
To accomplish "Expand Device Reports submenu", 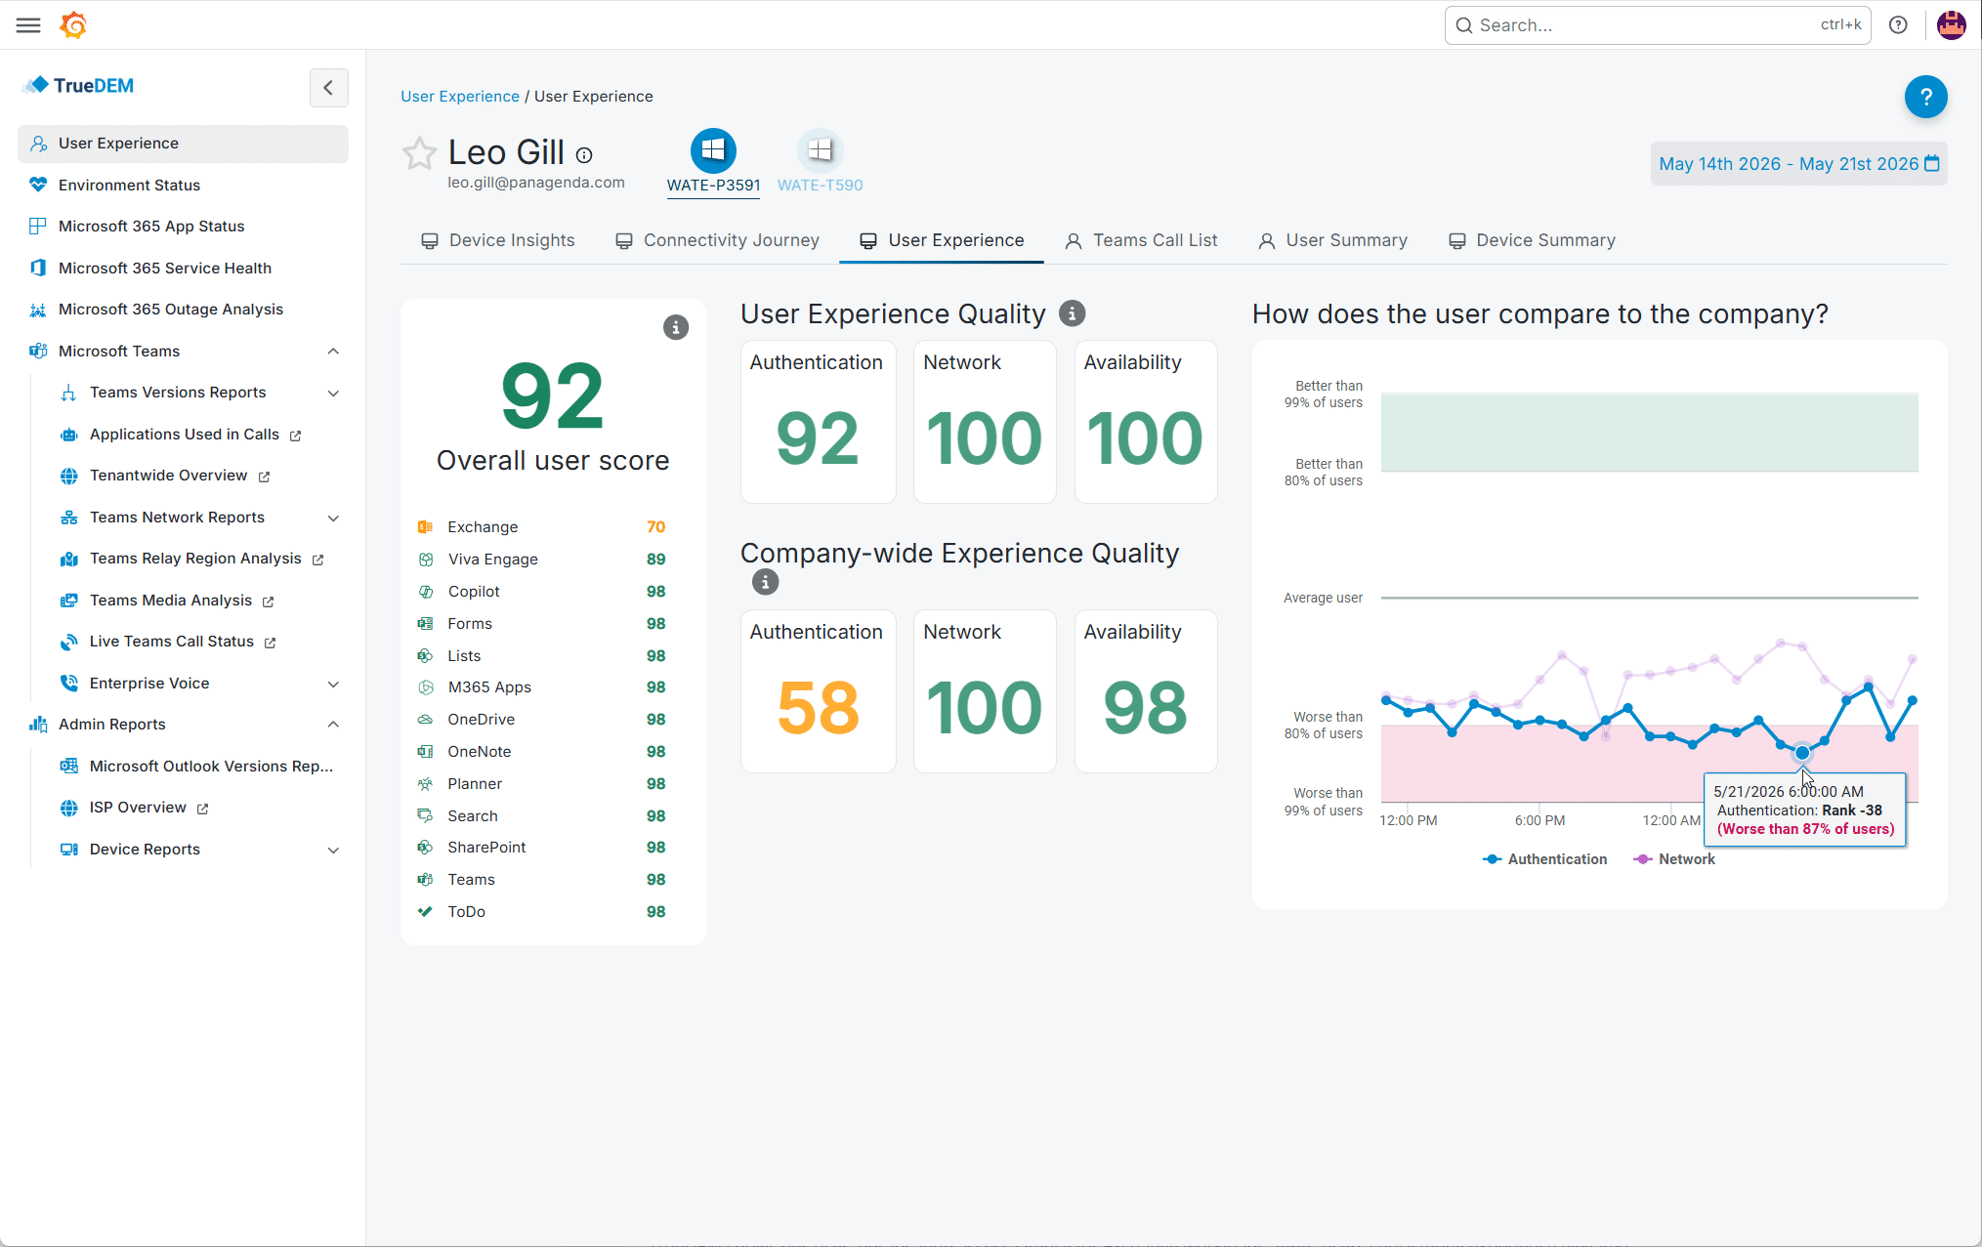I will (333, 850).
